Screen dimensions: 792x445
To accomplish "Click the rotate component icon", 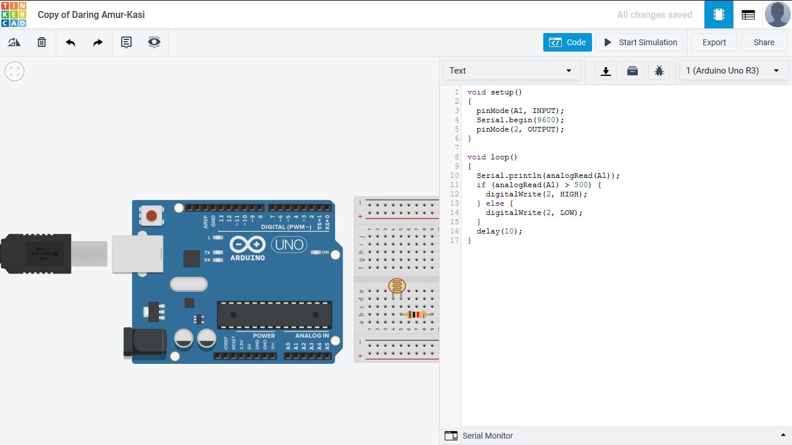I will (14, 42).
